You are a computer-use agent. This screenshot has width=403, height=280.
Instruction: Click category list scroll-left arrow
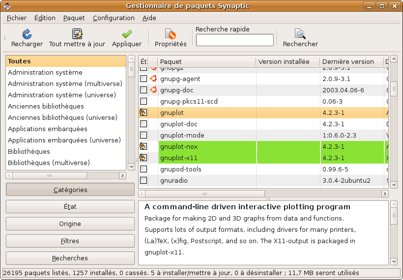point(9,176)
